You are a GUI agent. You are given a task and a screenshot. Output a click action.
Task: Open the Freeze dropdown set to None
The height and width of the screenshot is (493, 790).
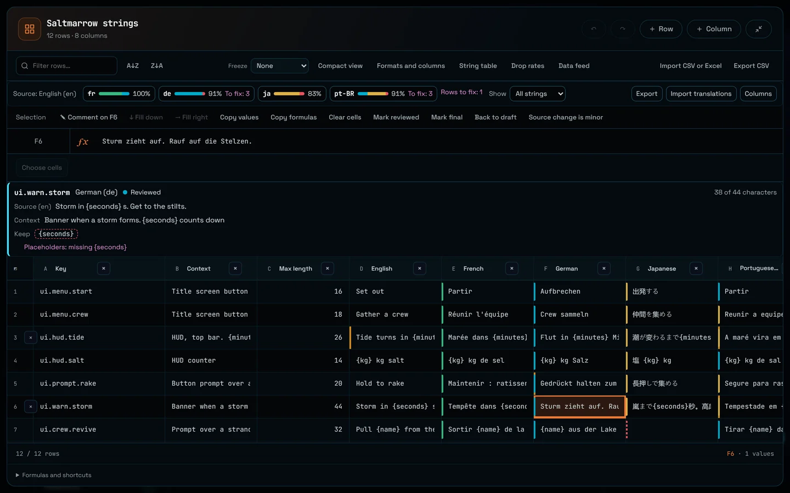(280, 66)
